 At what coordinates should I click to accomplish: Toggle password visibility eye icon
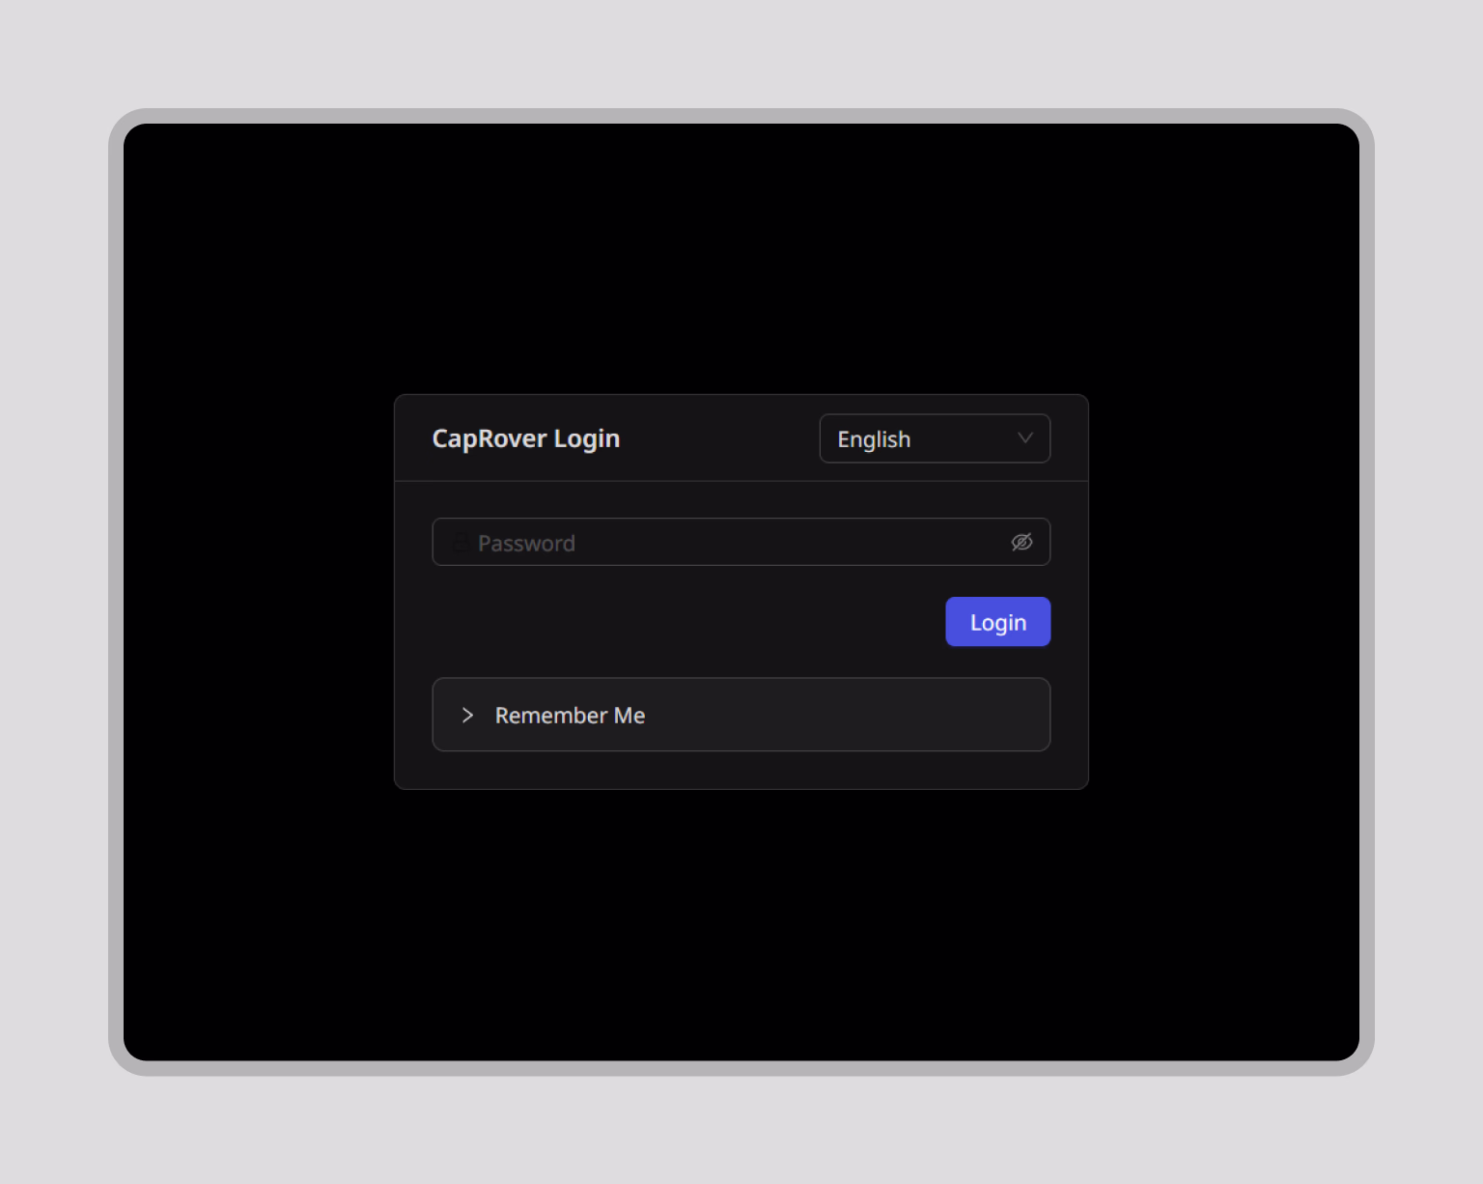pyautogui.click(x=1021, y=542)
